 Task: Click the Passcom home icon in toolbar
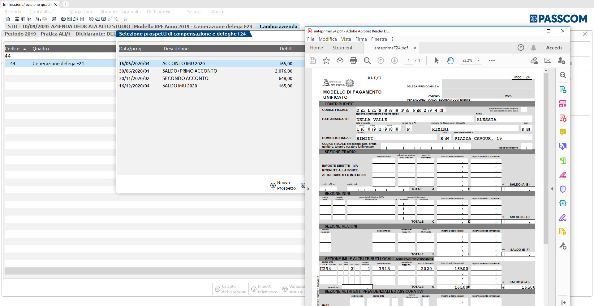point(8,19)
